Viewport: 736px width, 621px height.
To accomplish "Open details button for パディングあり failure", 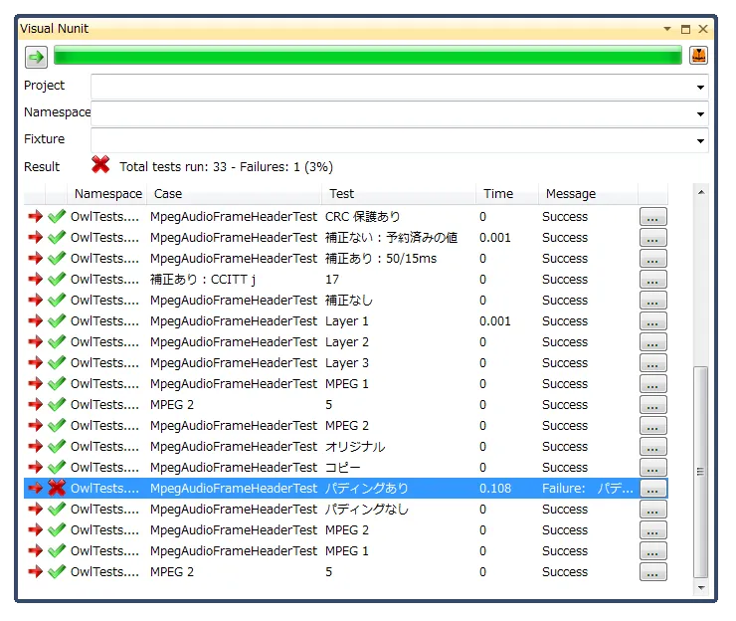I will coord(652,489).
